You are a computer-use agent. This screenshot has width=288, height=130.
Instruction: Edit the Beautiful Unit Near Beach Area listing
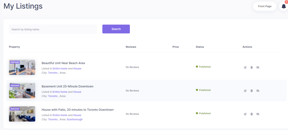coord(245,68)
